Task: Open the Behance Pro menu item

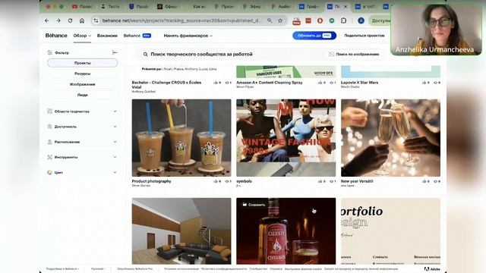Action: coord(137,36)
